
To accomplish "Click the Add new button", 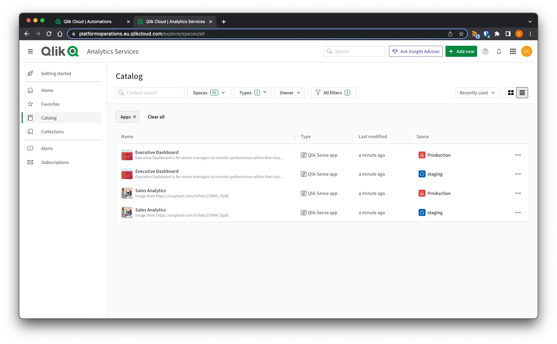I will coord(461,51).
